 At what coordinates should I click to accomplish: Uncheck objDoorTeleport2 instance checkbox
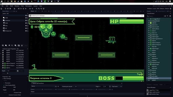point(3,63)
